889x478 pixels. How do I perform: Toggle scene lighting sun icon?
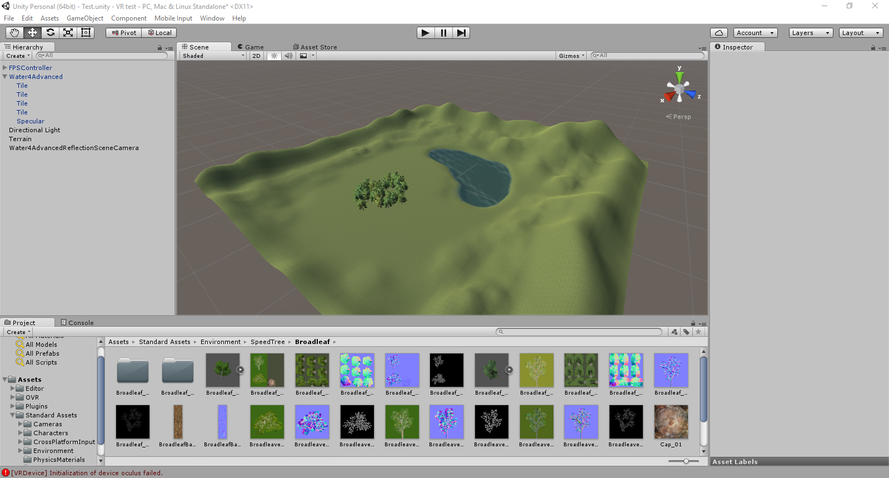274,56
